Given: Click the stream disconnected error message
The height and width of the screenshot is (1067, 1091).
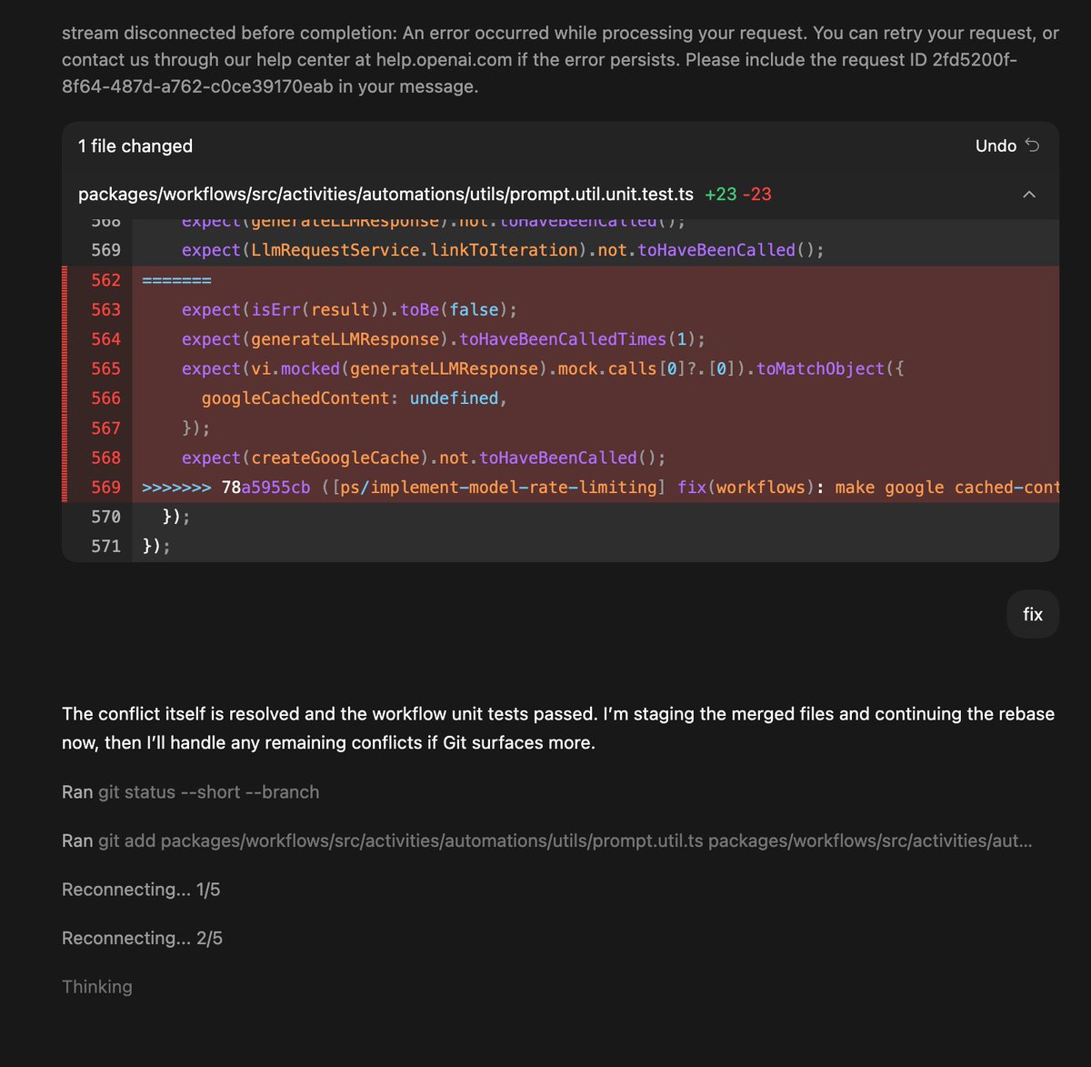Looking at the screenshot, I should click(560, 60).
